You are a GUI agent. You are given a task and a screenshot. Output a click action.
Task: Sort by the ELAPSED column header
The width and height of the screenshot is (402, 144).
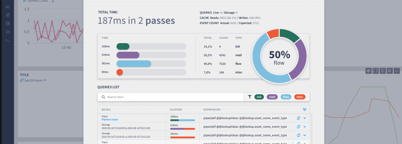coord(176,110)
